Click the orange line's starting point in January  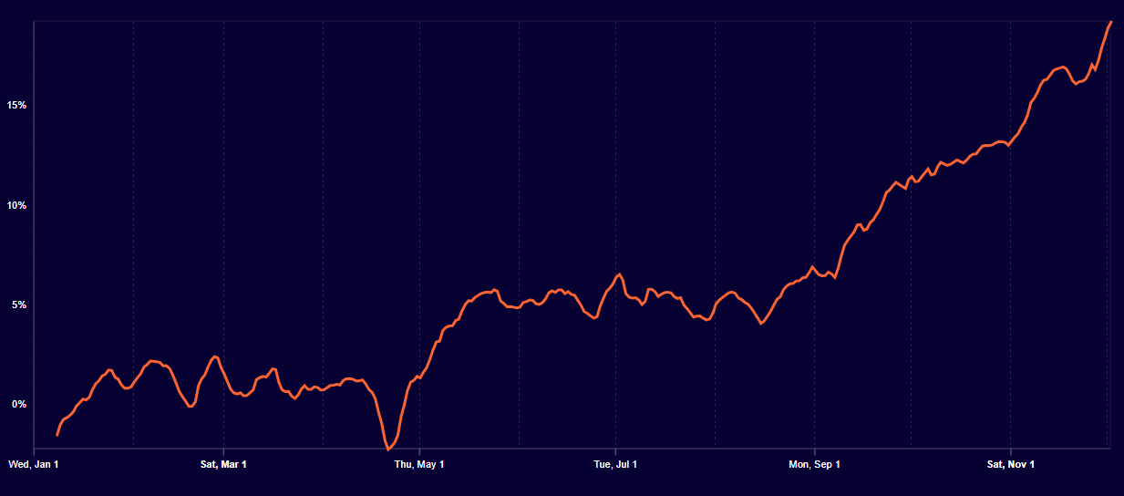click(x=57, y=435)
